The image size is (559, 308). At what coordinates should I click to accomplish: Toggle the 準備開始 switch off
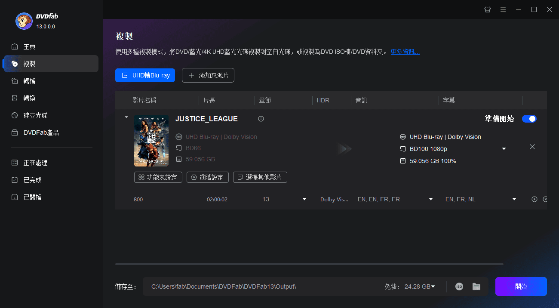point(529,119)
